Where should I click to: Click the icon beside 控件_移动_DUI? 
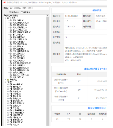[x=11, y=47]
